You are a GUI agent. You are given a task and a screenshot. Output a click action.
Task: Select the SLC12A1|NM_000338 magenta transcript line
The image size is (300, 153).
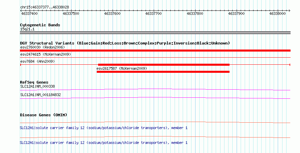[155, 89]
